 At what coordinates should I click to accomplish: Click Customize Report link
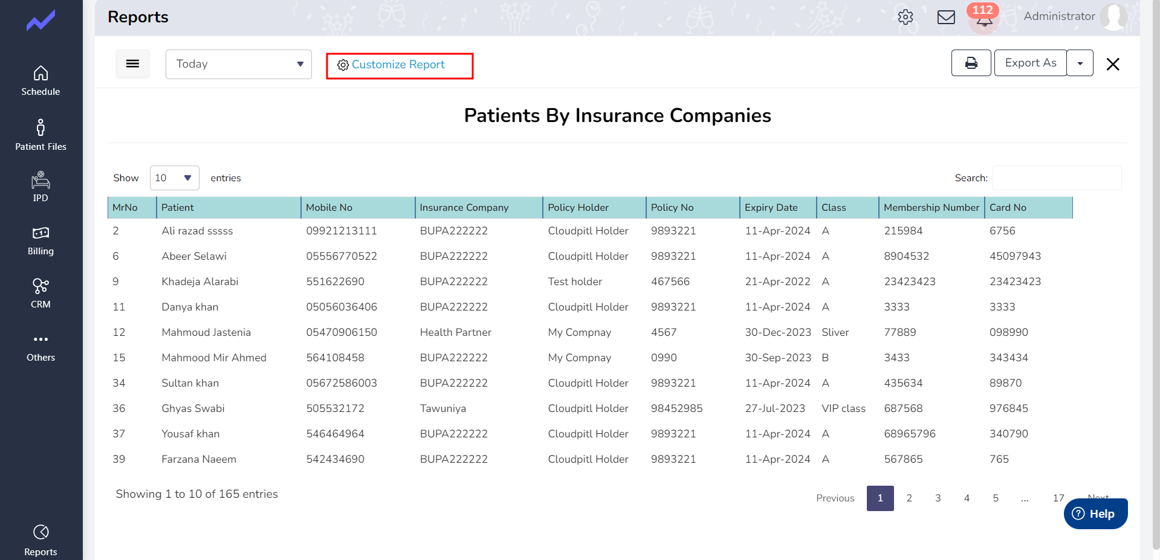[x=392, y=65]
